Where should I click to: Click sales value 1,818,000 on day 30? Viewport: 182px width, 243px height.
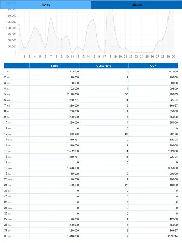(73, 236)
